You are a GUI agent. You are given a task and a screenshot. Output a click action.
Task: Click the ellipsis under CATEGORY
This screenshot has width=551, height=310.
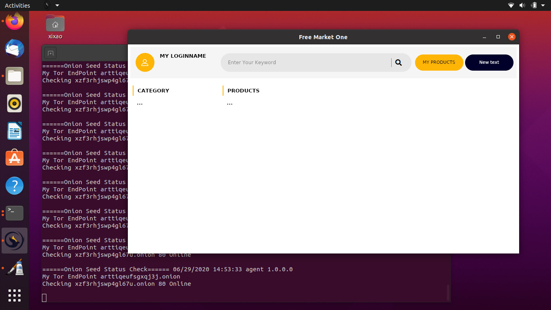coord(140,104)
